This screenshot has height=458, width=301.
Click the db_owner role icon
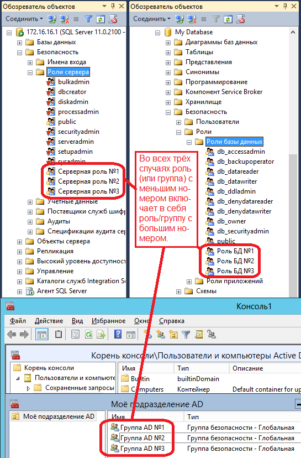click(x=210, y=221)
